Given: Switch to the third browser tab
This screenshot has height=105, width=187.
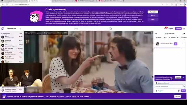Looking at the screenshot, I should pyautogui.click(x=63, y=1).
